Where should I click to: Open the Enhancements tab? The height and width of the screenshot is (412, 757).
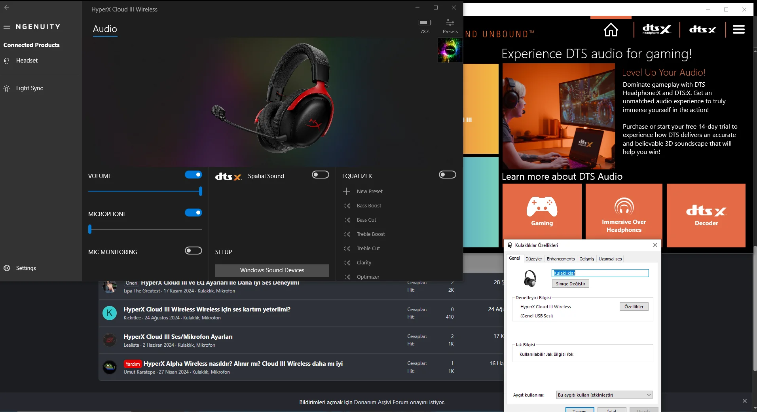coord(561,259)
